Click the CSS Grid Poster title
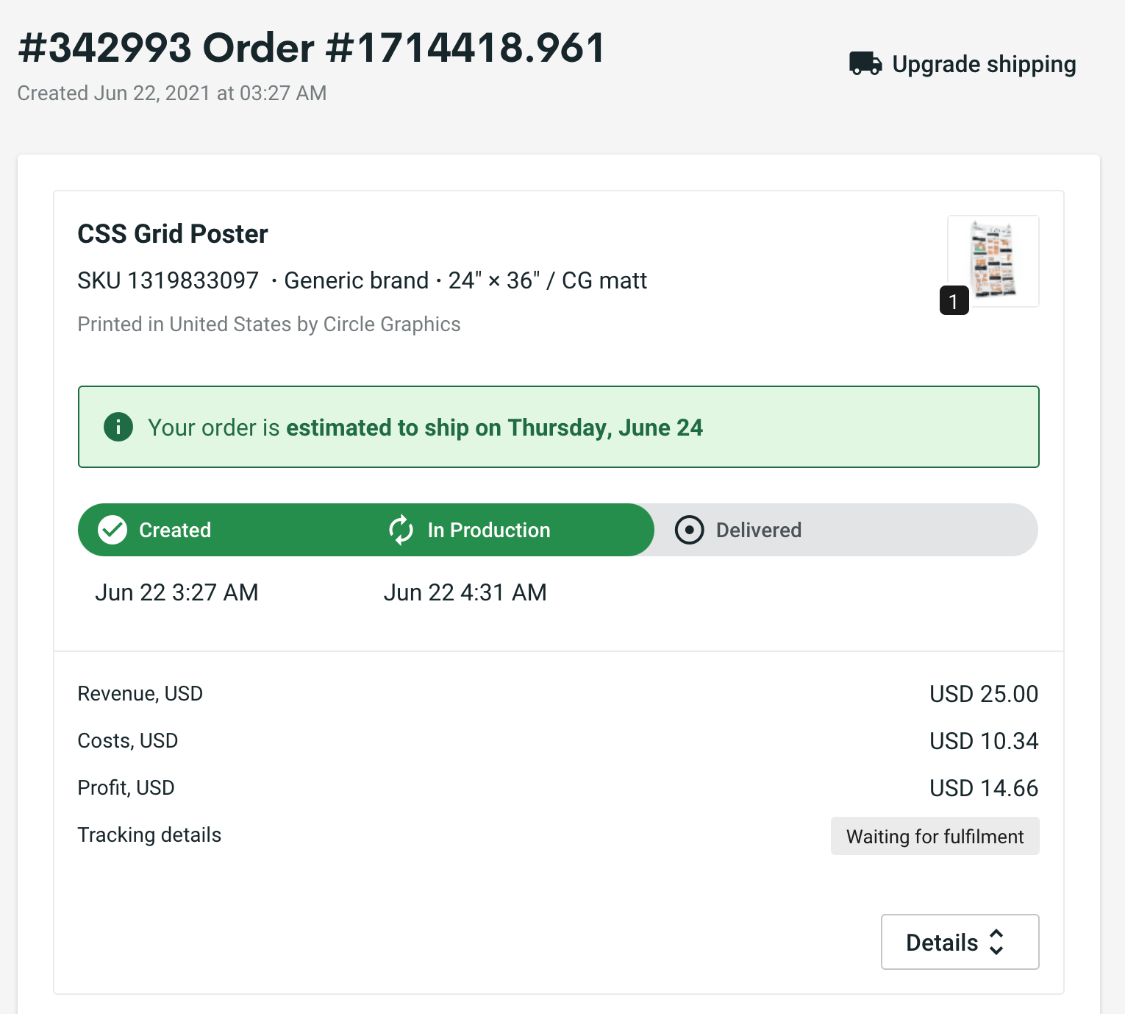 (x=173, y=234)
